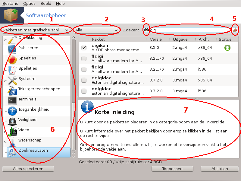Image resolution: width=241 pixels, height=181 pixels.
Task: Click the clear search broom icon
Action: coord(235,30)
